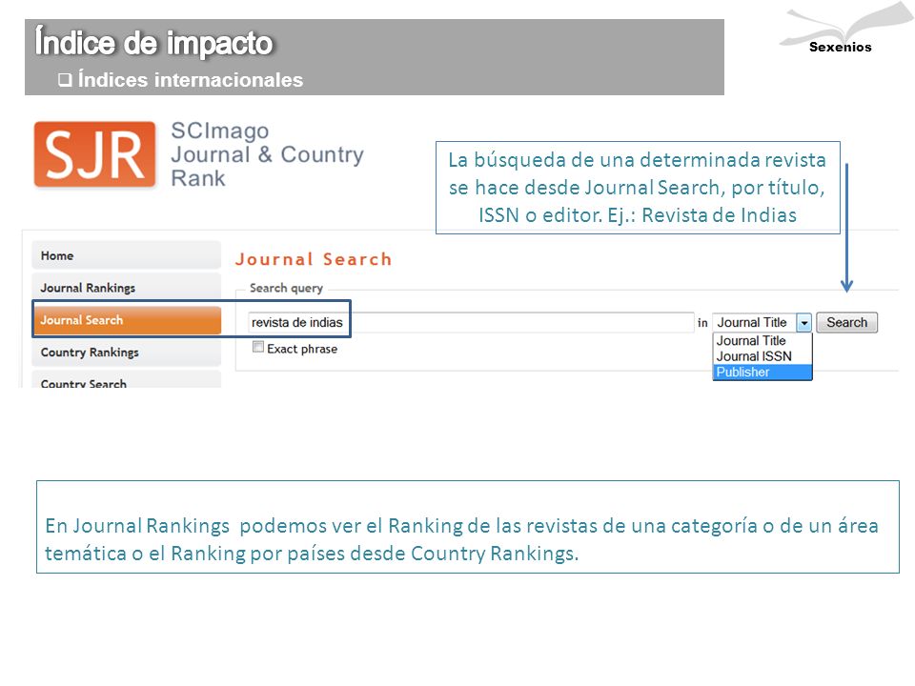
Task: Click the SJR orange logo
Action: coord(95,154)
